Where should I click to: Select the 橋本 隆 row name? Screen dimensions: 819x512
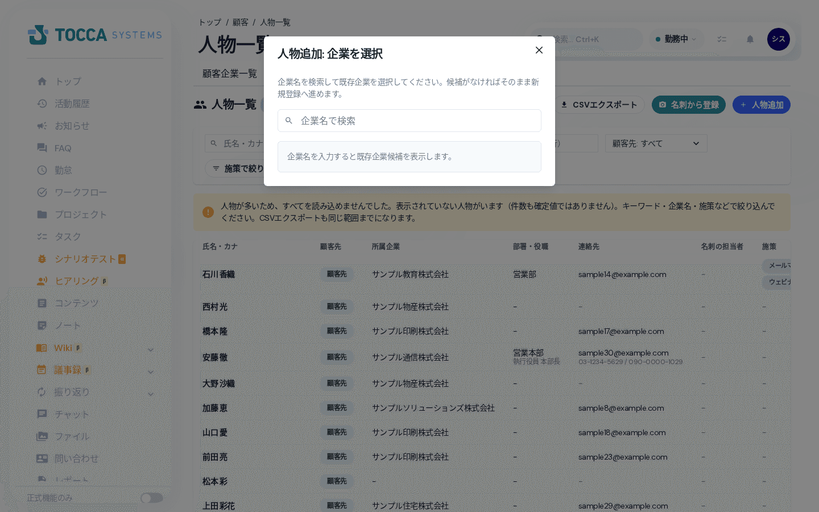(x=215, y=331)
